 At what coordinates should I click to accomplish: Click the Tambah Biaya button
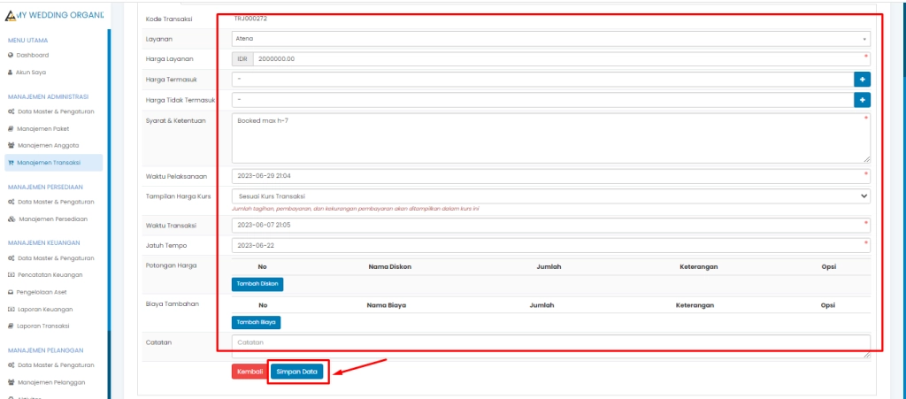(256, 322)
